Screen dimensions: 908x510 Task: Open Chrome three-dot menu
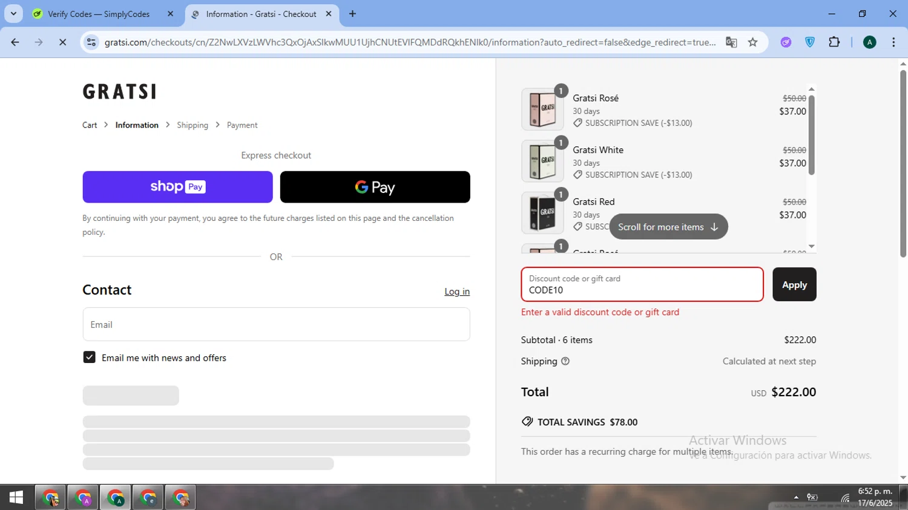(x=893, y=42)
